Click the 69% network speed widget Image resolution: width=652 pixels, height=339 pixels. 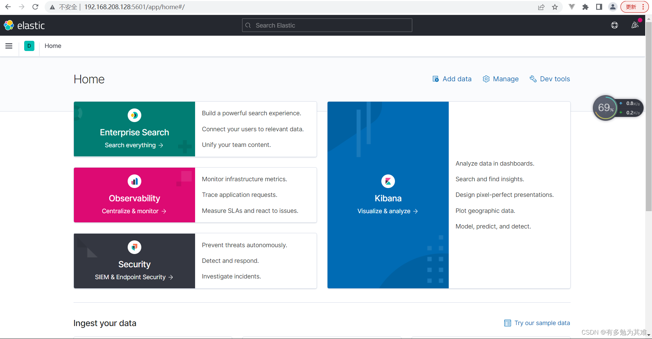click(x=618, y=108)
